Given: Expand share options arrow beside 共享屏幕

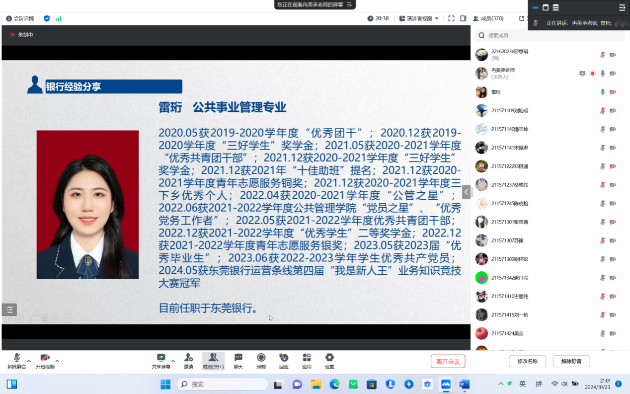Looking at the screenshot, I should (x=173, y=361).
